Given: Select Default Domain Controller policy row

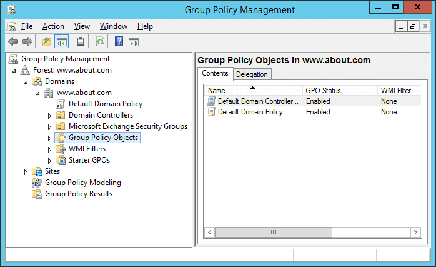Looking at the screenshot, I should 313,101.
